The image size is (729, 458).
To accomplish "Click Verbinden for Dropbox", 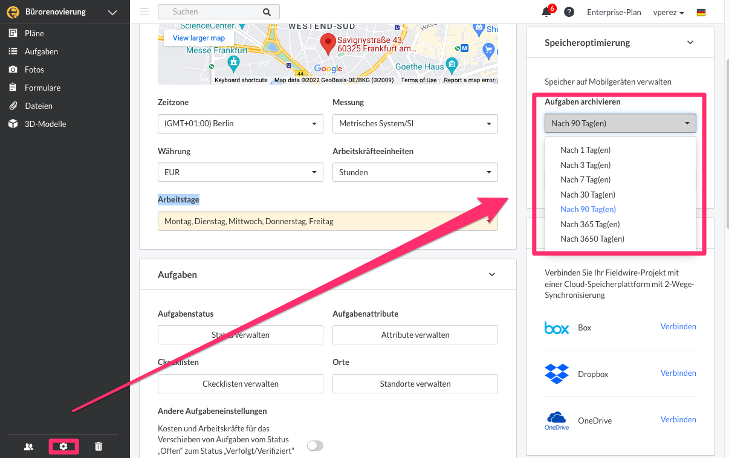I will pyautogui.click(x=678, y=373).
